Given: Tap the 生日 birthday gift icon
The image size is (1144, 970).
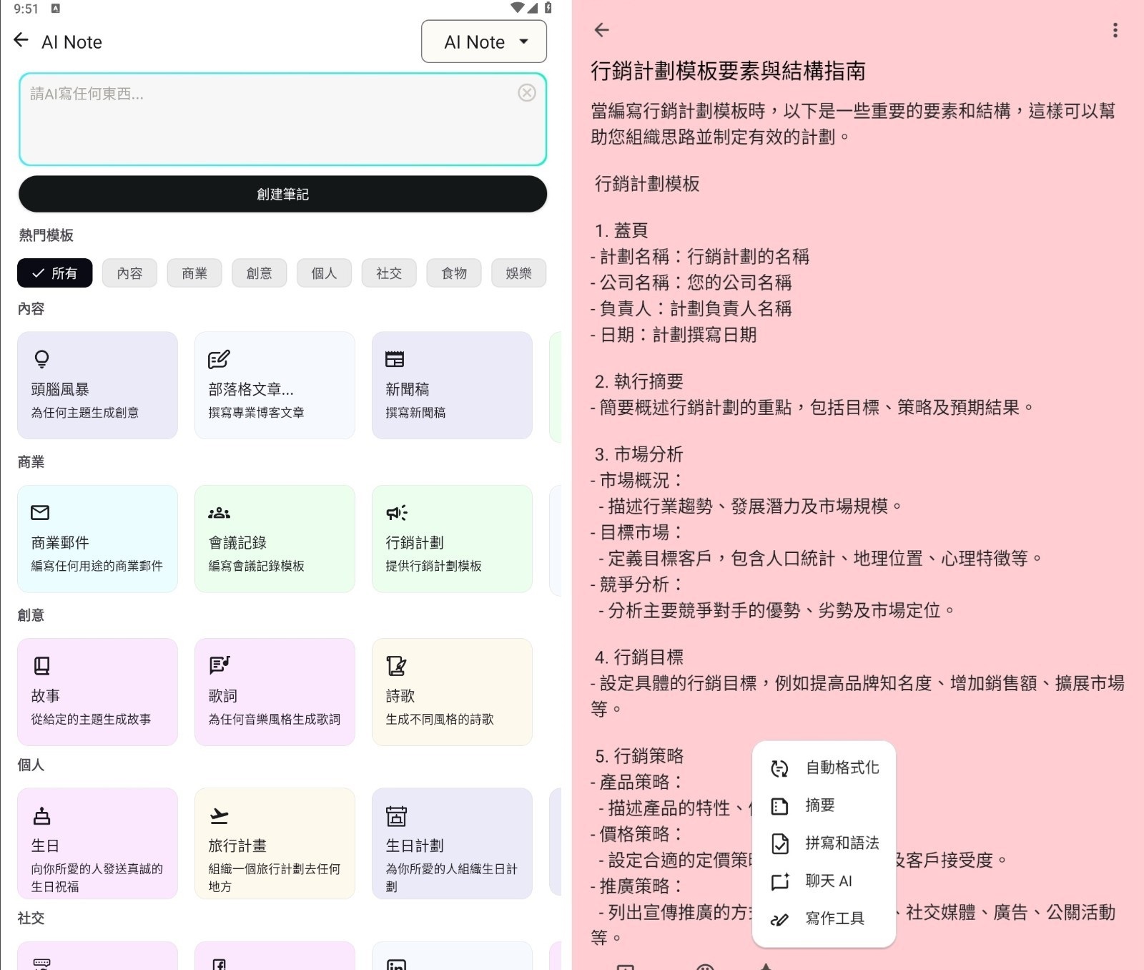Looking at the screenshot, I should point(41,816).
